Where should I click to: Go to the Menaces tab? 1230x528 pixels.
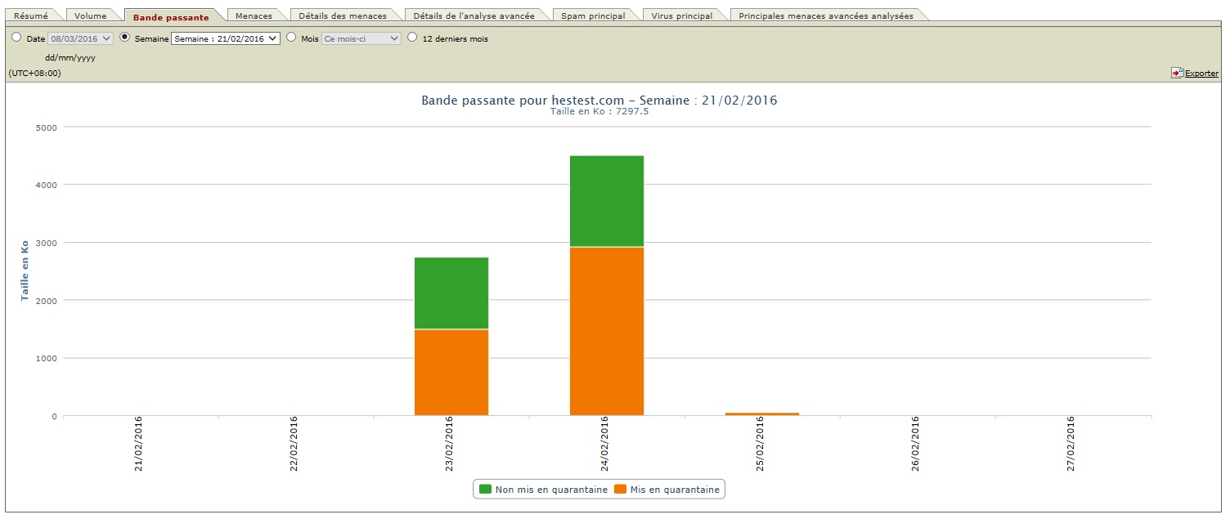click(254, 16)
